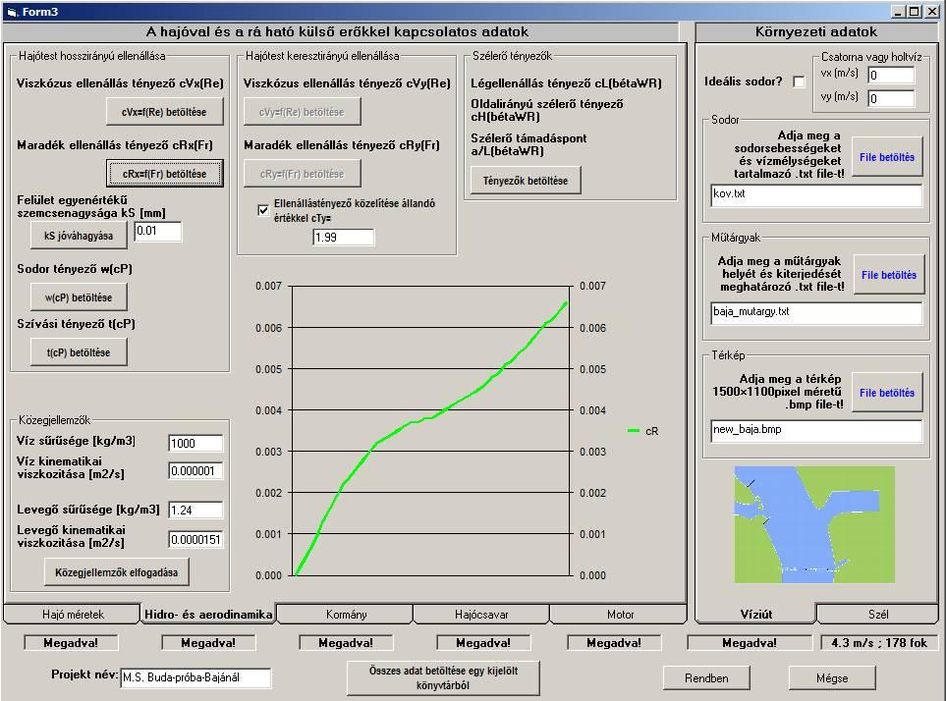This screenshot has height=701, width=946.
Task: Select the Víziút tab
Action: [x=756, y=614]
